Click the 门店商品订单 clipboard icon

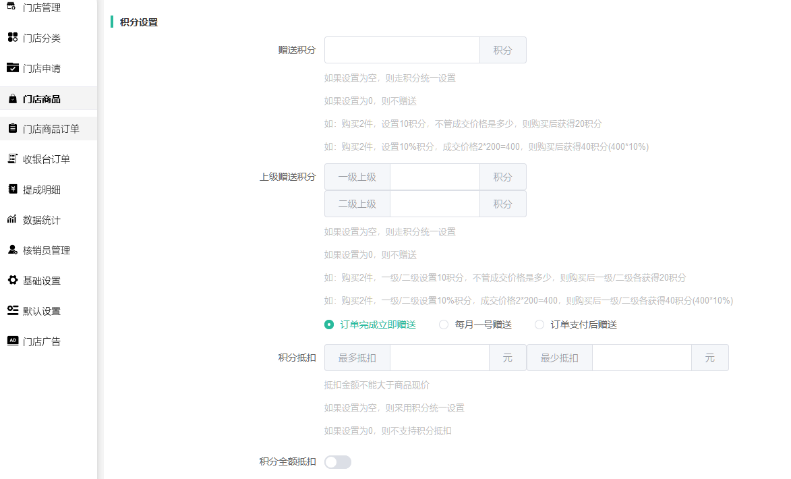[13, 128]
